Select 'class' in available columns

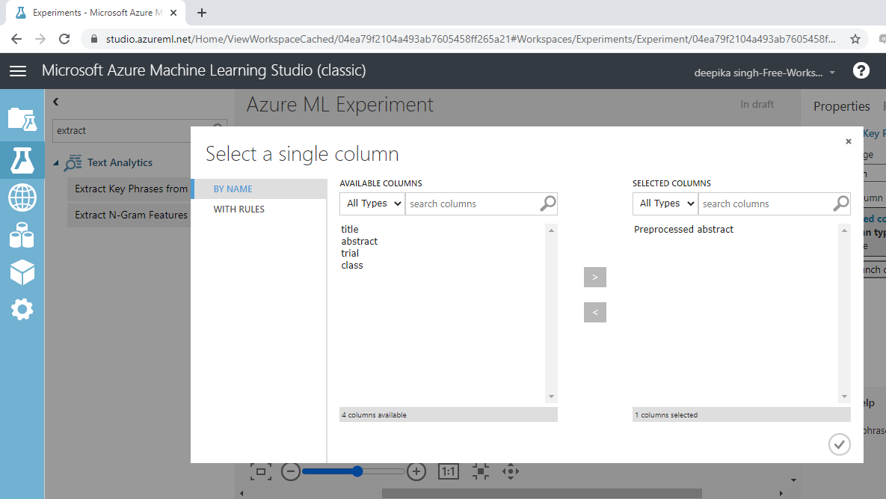[352, 265]
